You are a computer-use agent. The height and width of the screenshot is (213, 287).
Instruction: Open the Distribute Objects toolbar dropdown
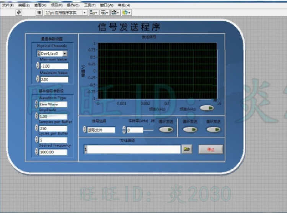pos(104,13)
